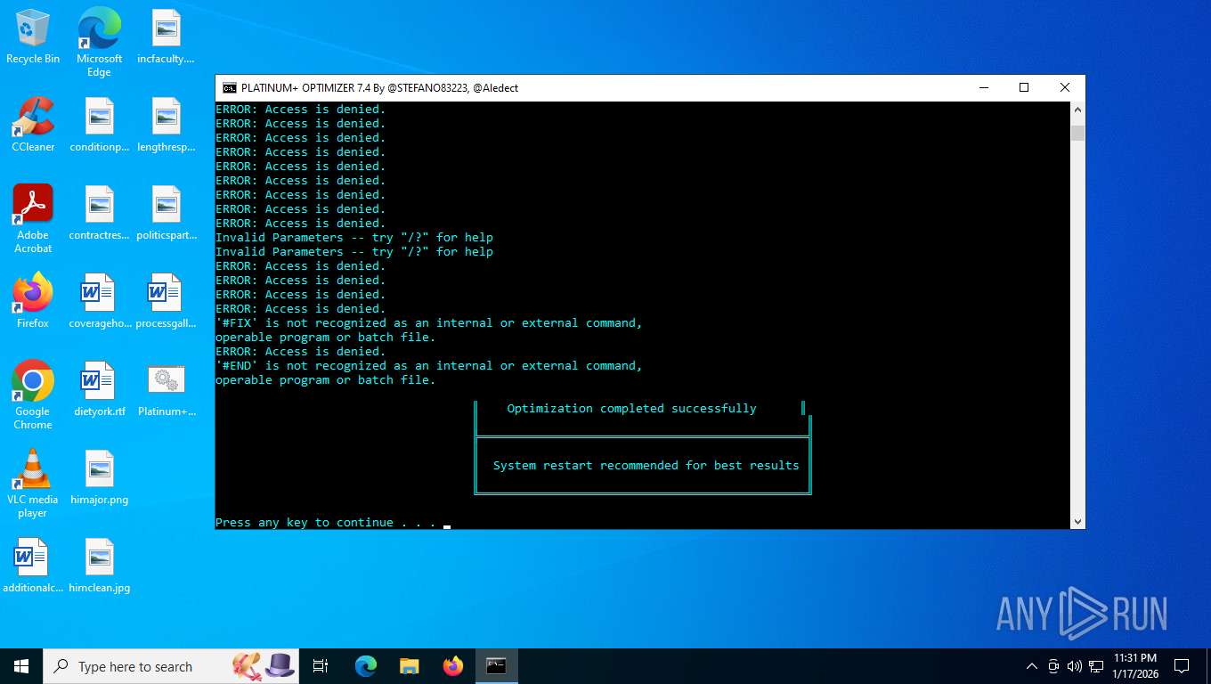This screenshot has height=684, width=1211.
Task: Show hidden system tray icons
Action: coord(1032,666)
